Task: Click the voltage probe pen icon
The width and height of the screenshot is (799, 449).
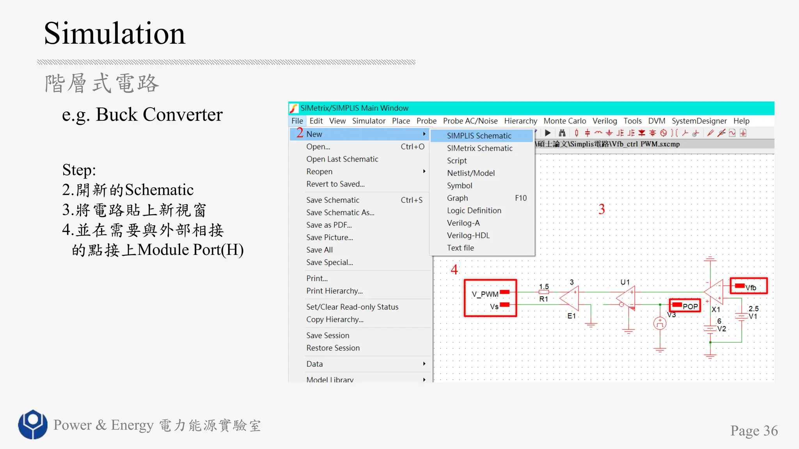Action: tap(710, 133)
